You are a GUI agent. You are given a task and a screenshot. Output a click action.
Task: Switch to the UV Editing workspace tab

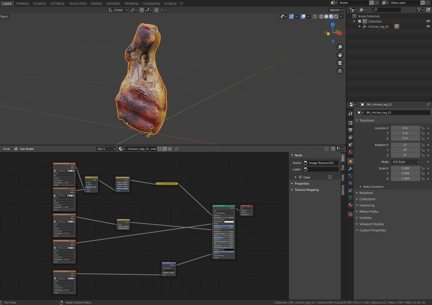57,3
